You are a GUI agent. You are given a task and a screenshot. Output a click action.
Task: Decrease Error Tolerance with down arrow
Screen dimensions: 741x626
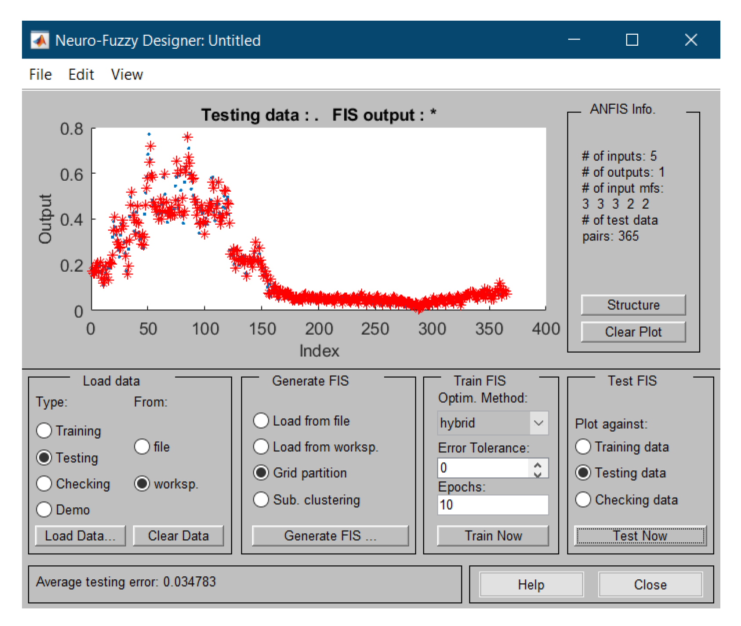point(538,474)
